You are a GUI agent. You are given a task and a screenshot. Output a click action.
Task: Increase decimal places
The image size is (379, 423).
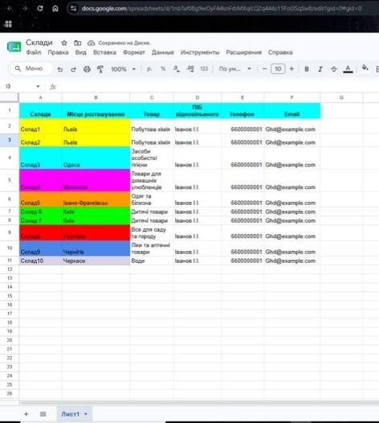190,69
